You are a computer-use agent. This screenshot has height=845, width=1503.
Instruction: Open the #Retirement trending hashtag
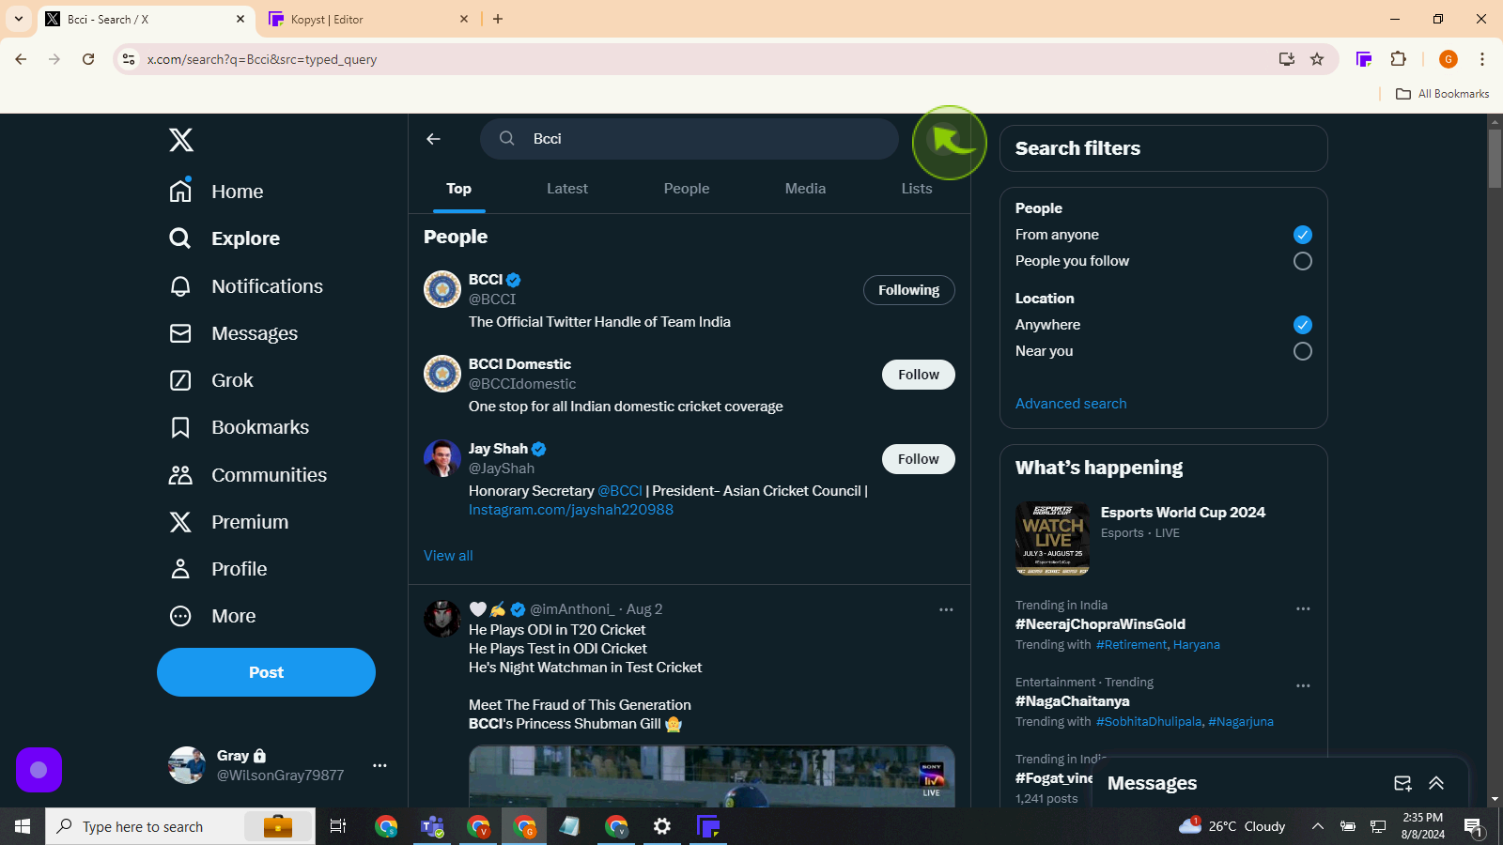click(1131, 645)
